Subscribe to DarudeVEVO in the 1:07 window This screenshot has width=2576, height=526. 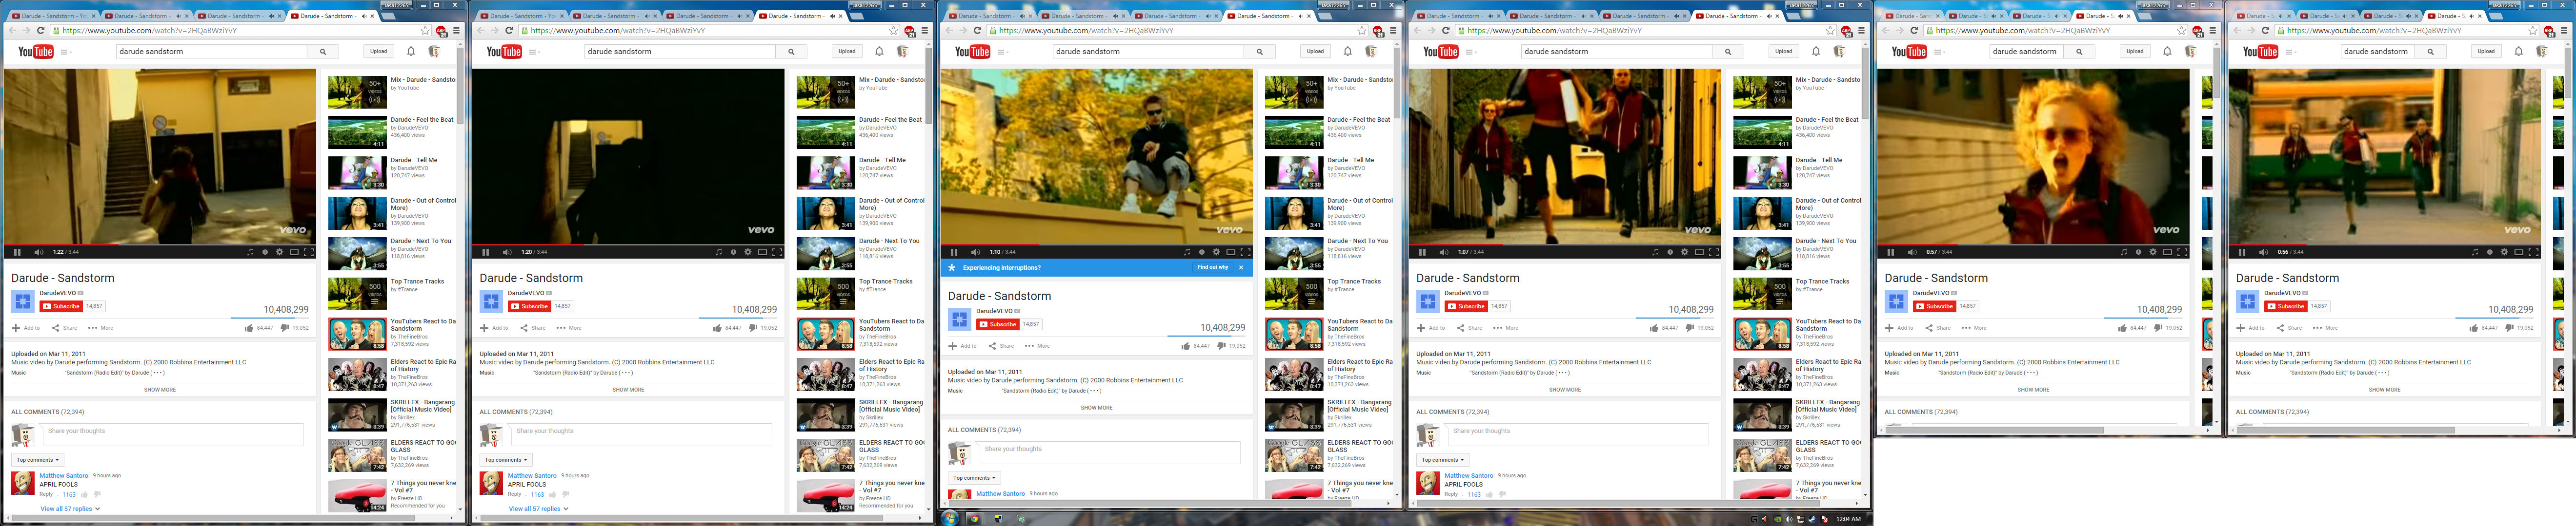(1465, 306)
